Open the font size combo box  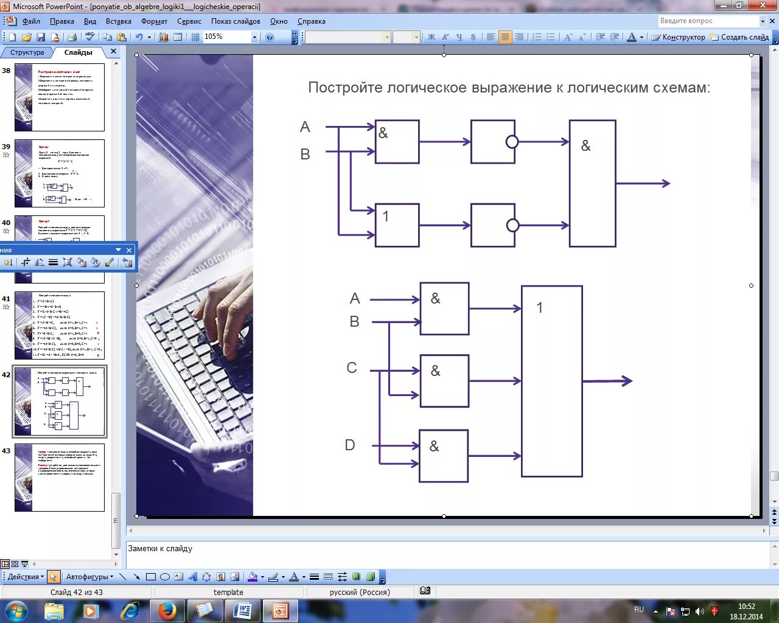pos(406,37)
